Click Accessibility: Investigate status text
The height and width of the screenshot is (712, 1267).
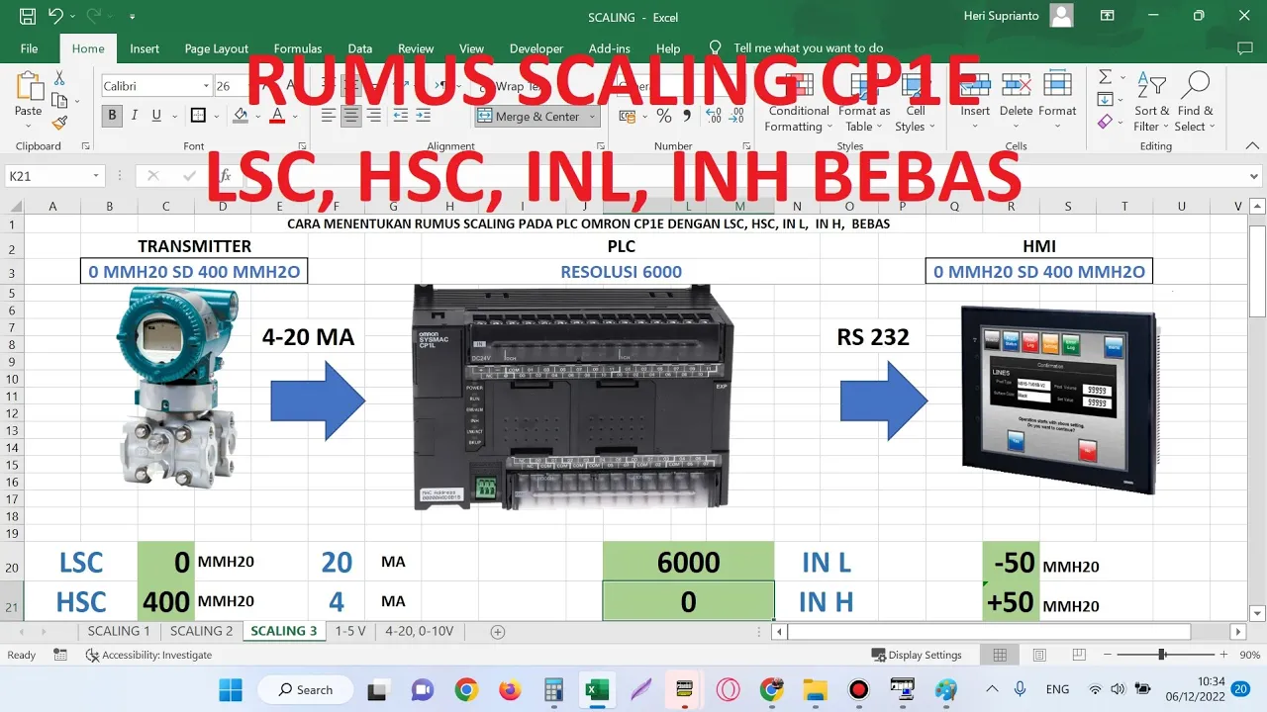tap(149, 655)
